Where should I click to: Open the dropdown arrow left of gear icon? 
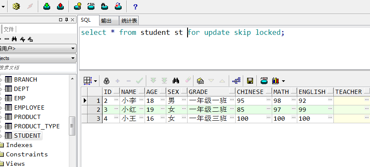coord(3,7)
